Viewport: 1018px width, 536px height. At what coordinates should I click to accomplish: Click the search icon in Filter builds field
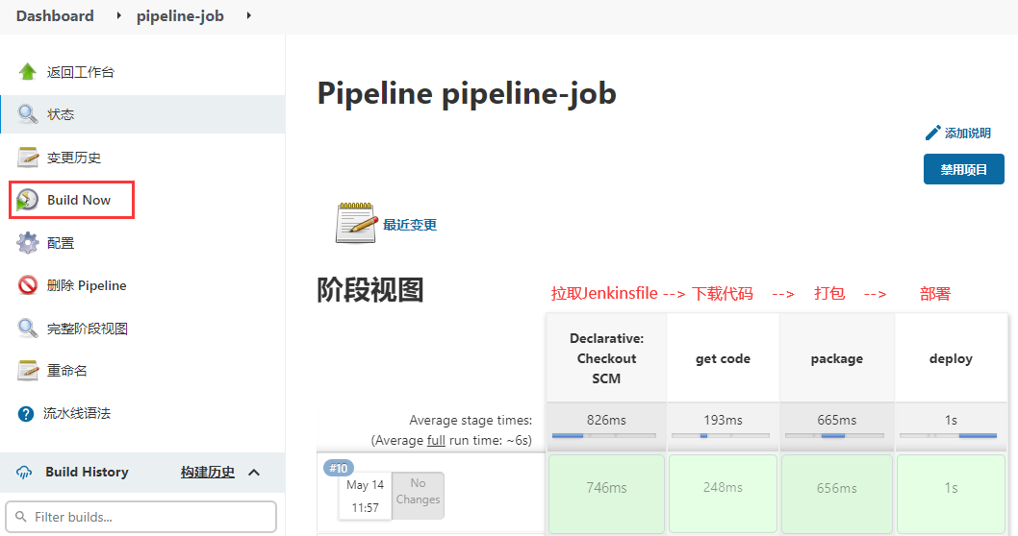pos(21,517)
